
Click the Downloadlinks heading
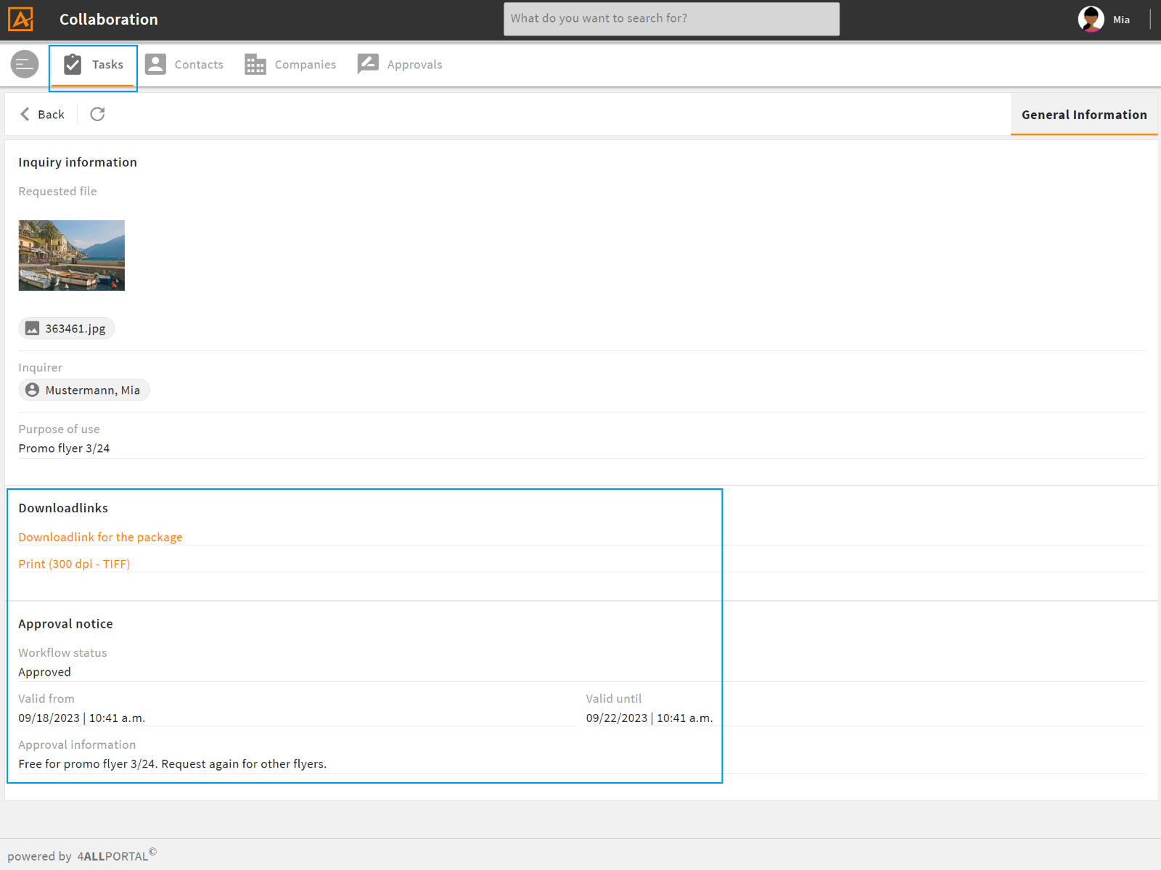63,508
